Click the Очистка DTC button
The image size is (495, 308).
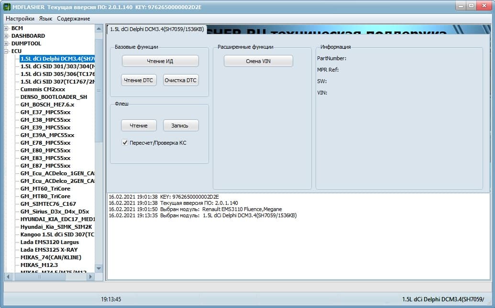181,80
